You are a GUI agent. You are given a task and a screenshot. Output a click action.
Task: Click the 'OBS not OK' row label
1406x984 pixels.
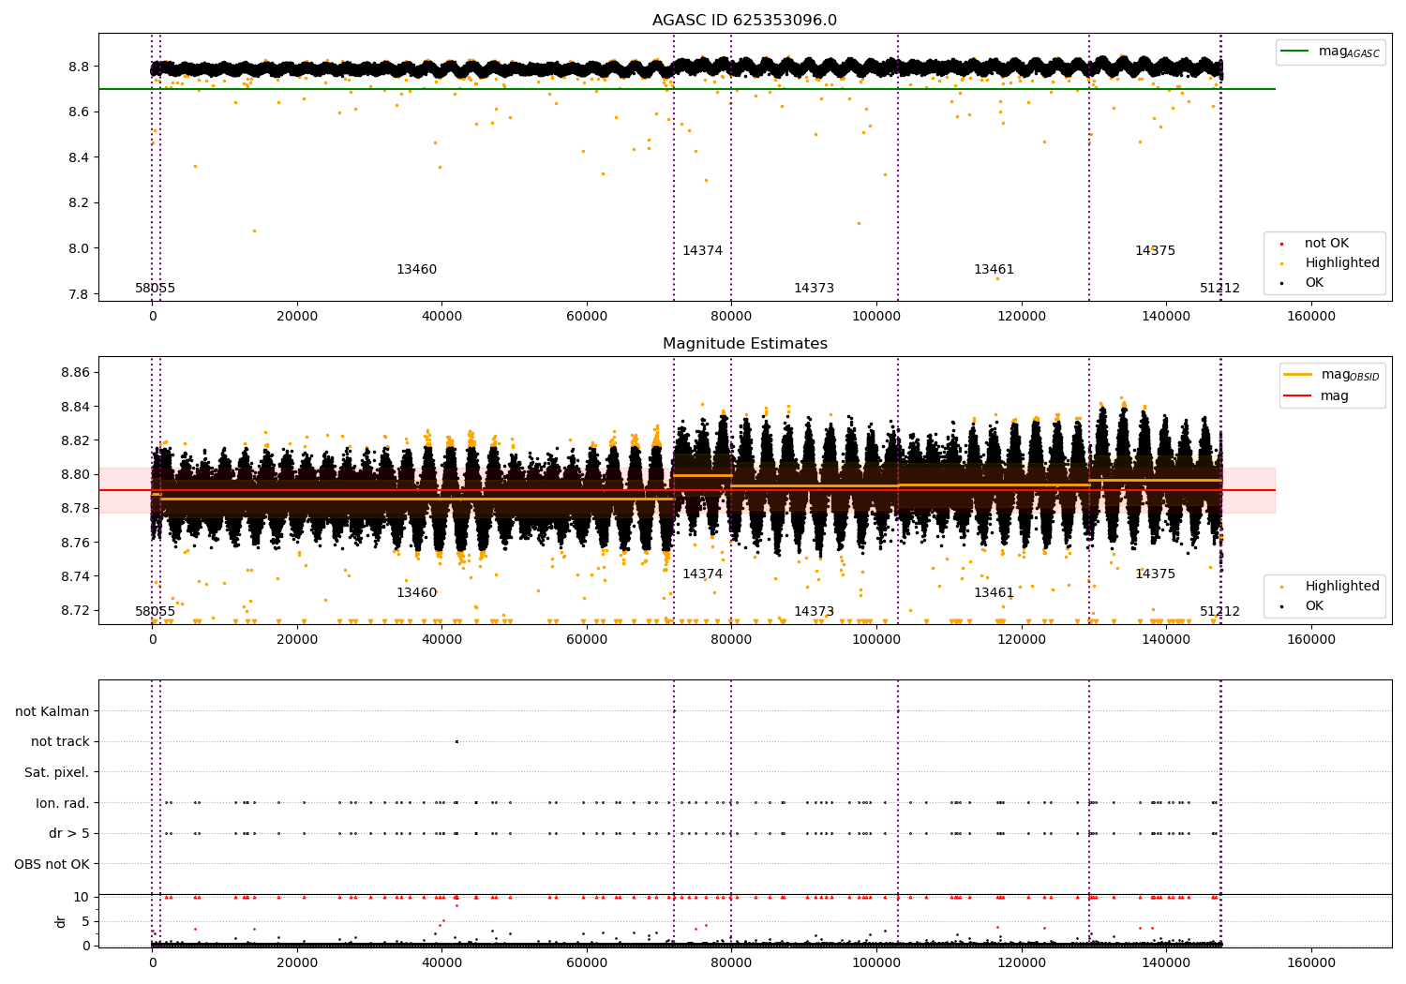point(52,865)
